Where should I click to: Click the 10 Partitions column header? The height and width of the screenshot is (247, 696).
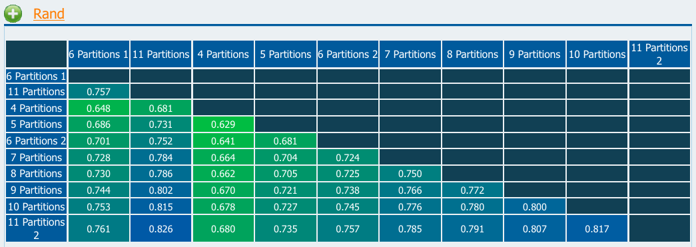pyautogui.click(x=597, y=54)
